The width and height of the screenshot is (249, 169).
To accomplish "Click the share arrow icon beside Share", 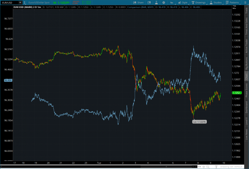I will click(135, 2).
